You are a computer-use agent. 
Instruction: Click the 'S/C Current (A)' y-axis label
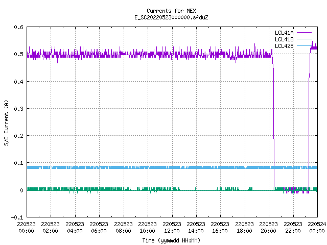click(7, 123)
